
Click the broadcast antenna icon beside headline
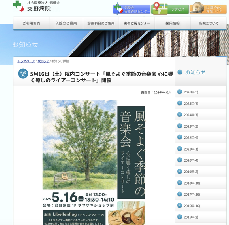(x=23, y=73)
